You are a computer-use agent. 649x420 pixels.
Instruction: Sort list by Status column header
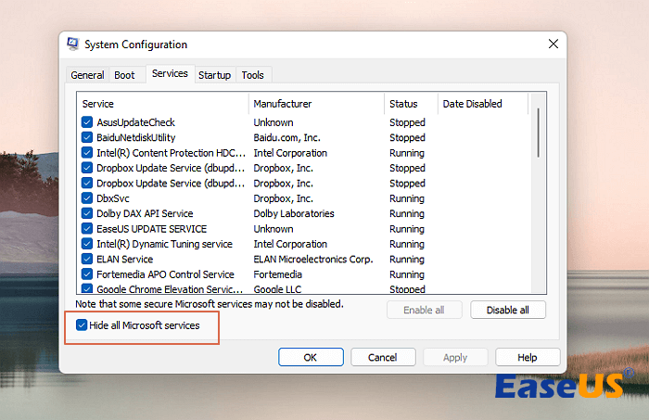click(411, 104)
